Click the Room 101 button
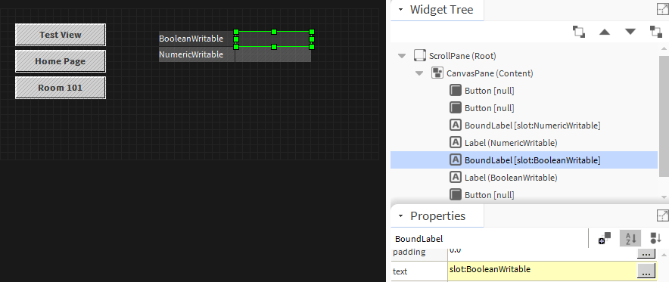Image resolution: width=669 pixels, height=282 pixels. (60, 88)
